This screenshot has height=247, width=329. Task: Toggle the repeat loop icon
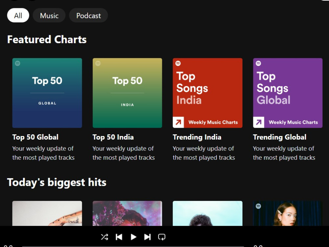tap(162, 237)
